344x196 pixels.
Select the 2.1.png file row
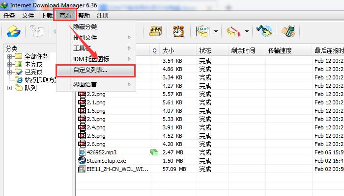(x=210, y=102)
